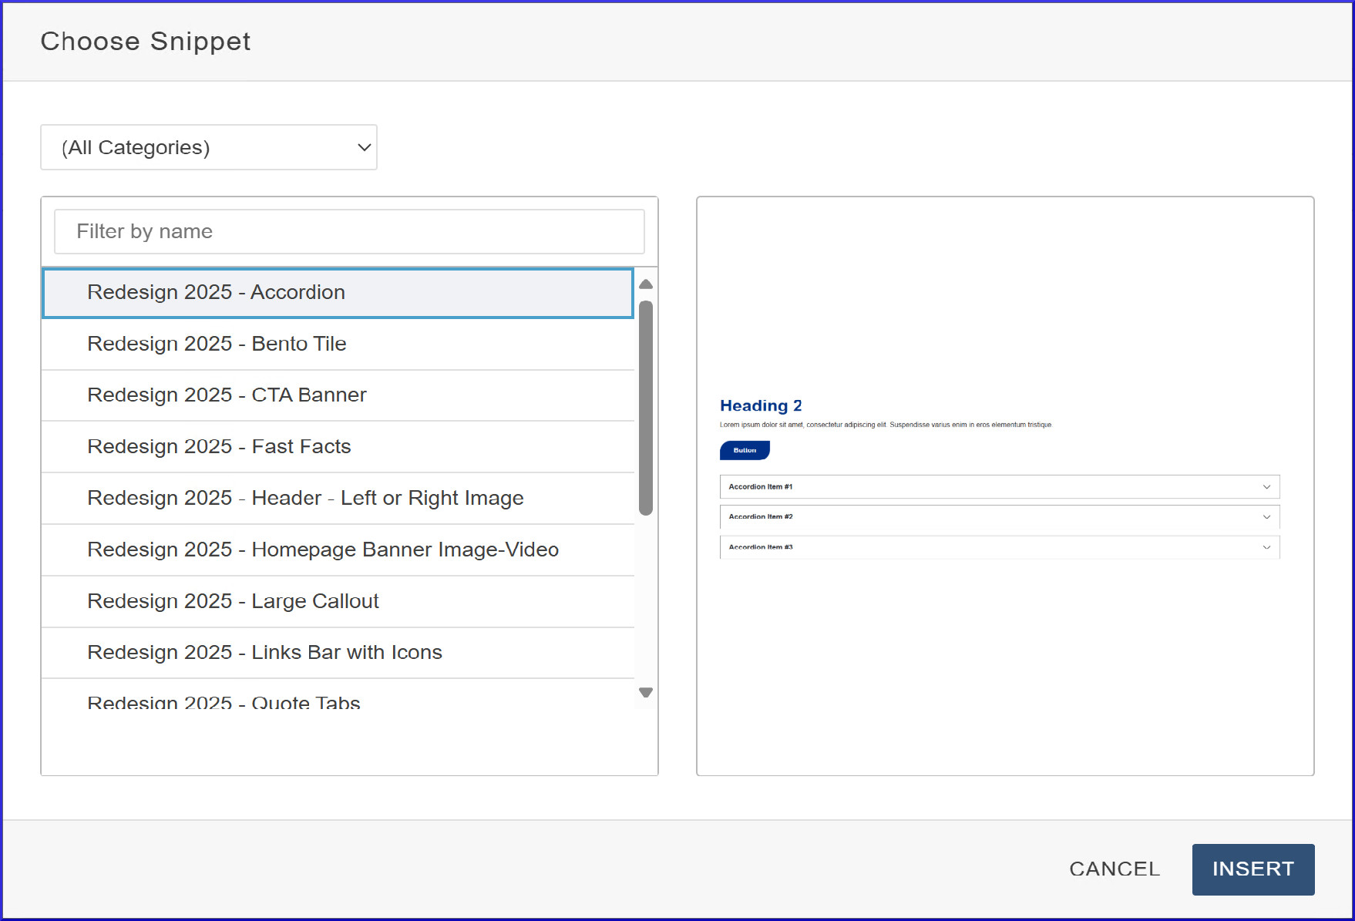Click the snippet list scrollbar thumb
The height and width of the screenshot is (921, 1355).
646,408
